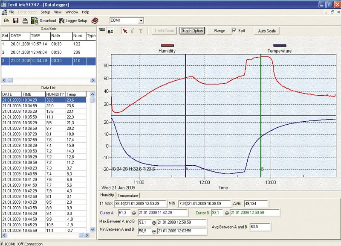Switch to the Humidity tab
Image resolution: width=341 pixels, height=246 pixels.
tap(107, 195)
